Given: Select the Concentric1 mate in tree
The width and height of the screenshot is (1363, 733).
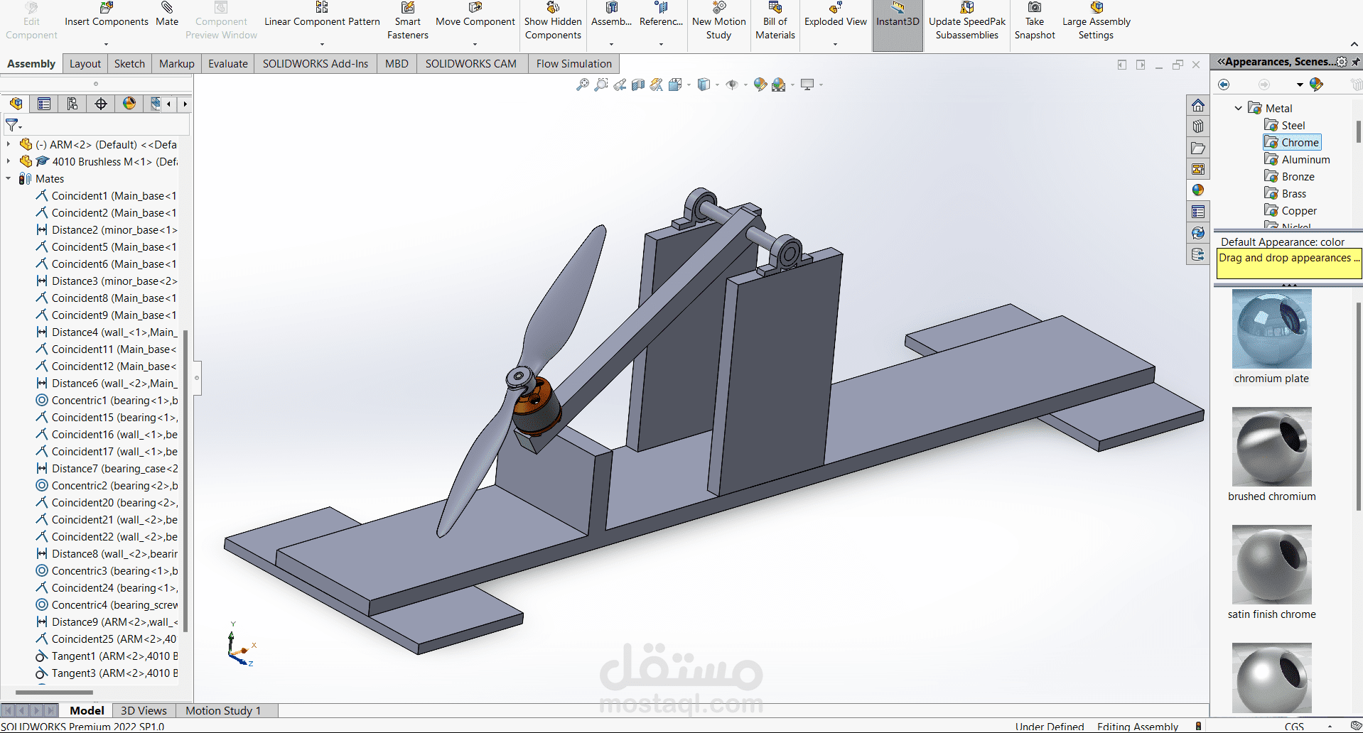Looking at the screenshot, I should pos(107,401).
